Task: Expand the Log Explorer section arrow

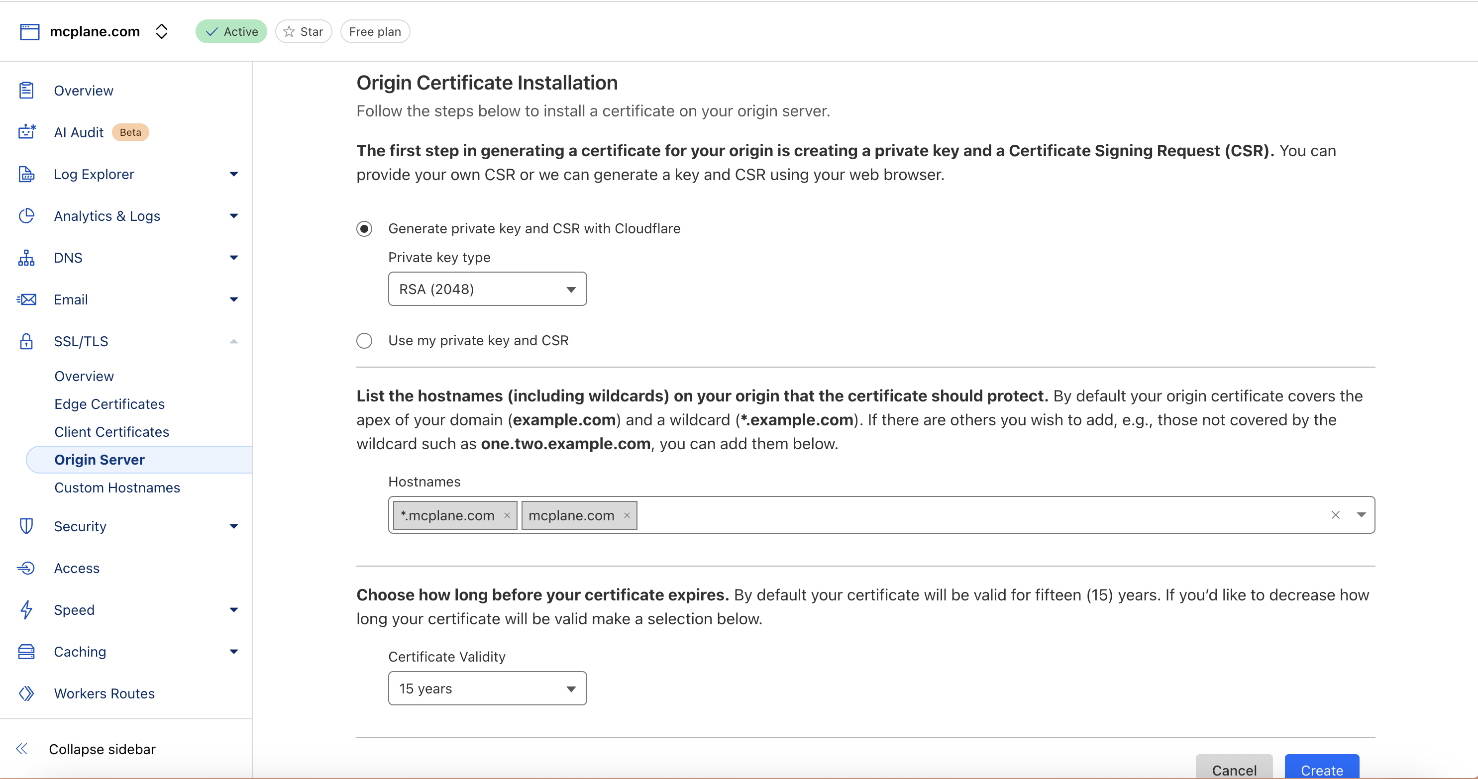Action: point(233,175)
